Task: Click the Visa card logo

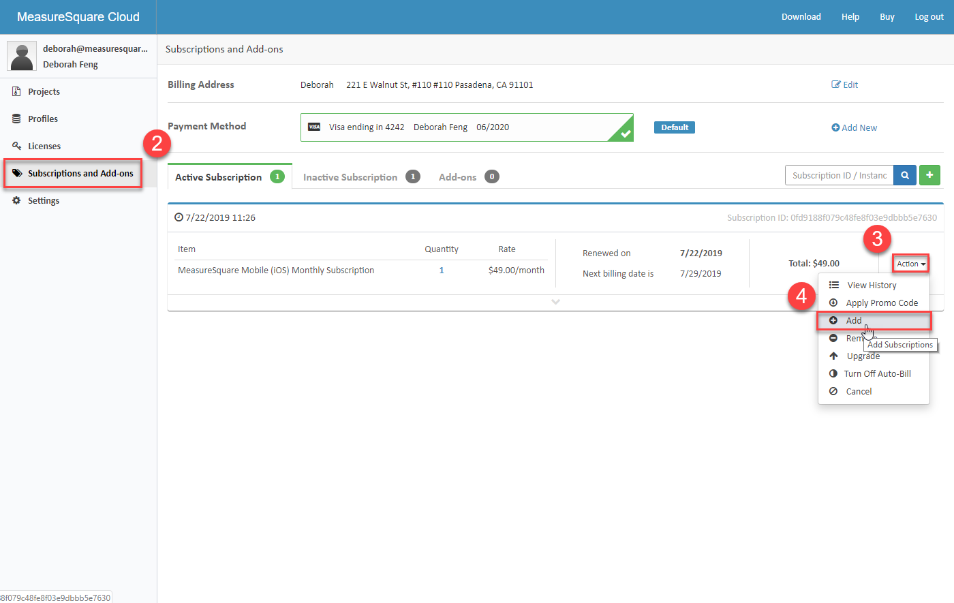Action: (314, 127)
